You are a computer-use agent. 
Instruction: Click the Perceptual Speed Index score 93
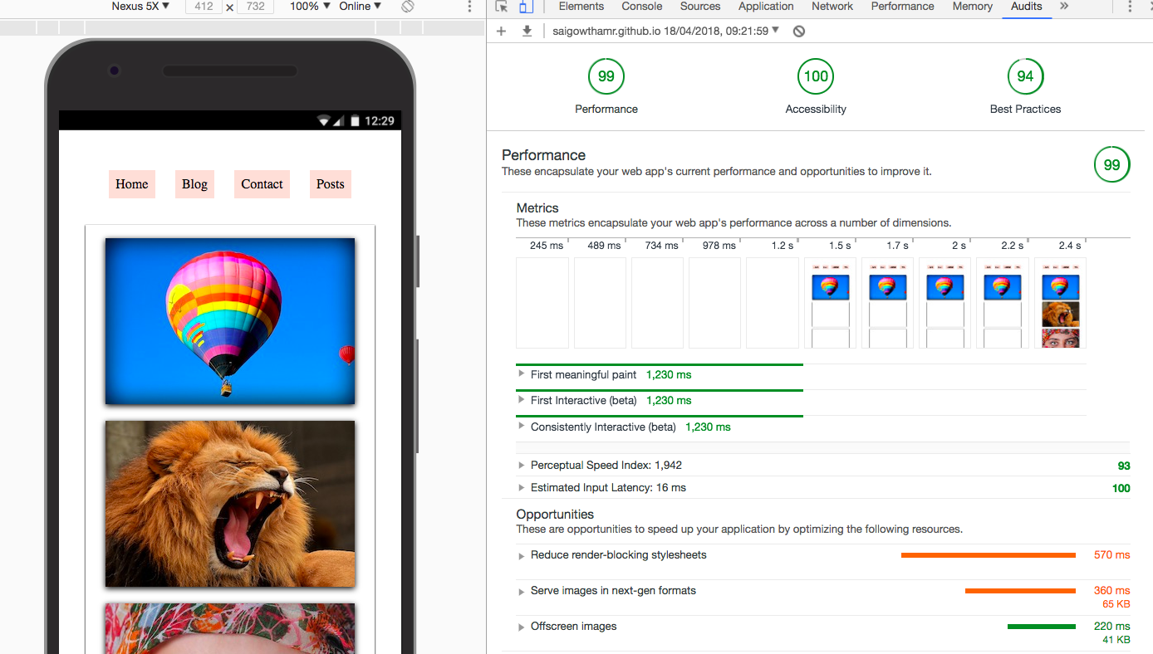point(1124,466)
